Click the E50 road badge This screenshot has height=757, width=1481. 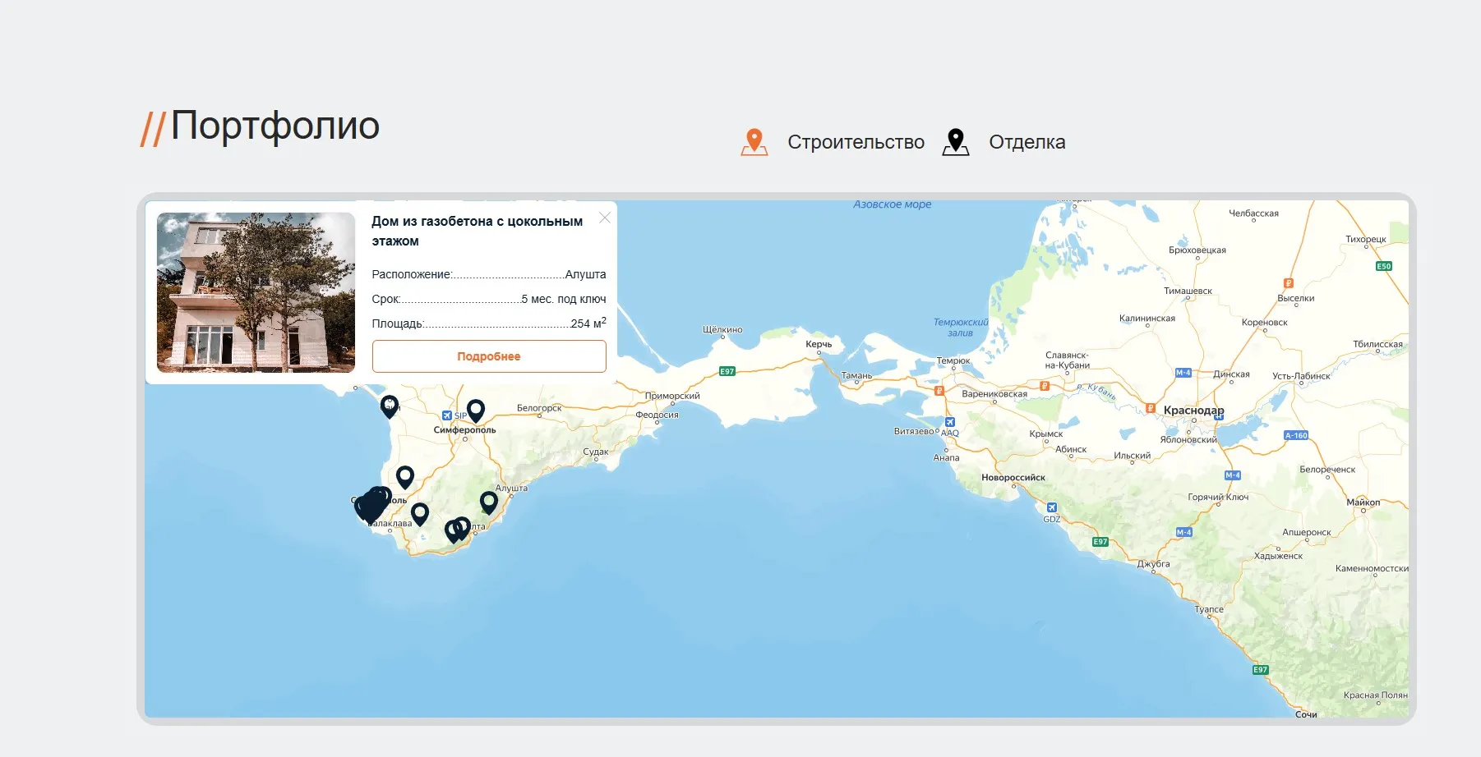point(1384,266)
